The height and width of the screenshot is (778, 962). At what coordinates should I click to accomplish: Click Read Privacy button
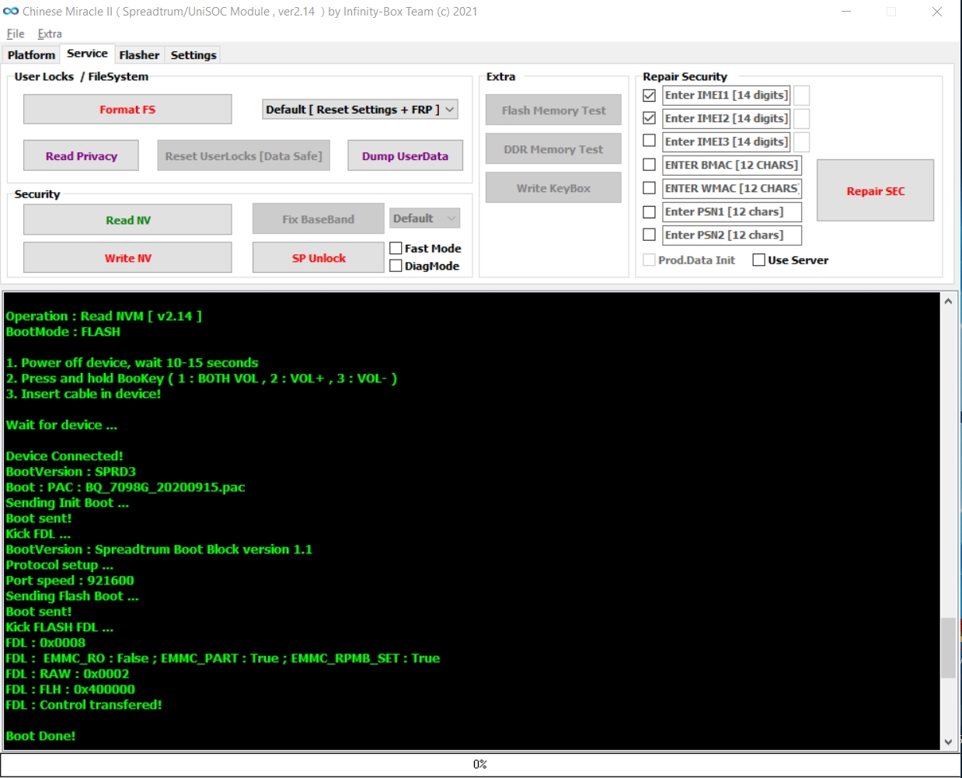81,156
